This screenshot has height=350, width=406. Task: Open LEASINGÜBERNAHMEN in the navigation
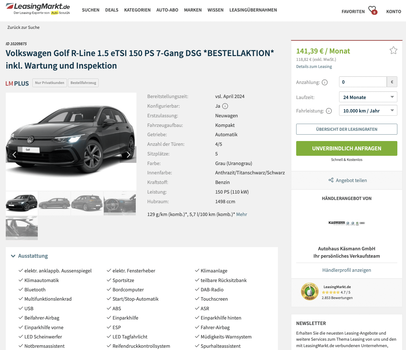point(253,10)
